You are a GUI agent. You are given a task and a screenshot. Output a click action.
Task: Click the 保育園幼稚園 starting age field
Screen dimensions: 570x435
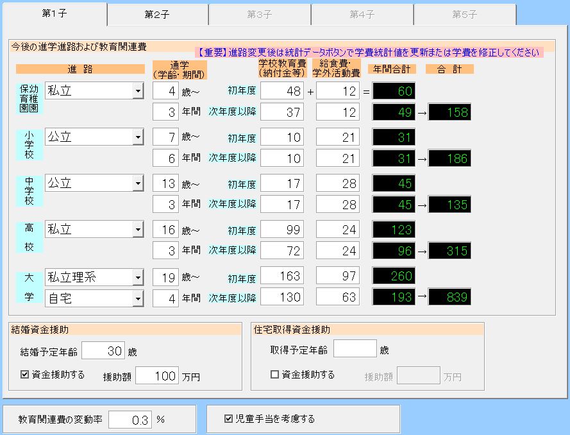coord(165,91)
